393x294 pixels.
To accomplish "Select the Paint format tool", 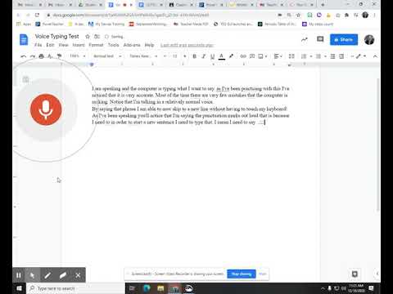I will (59, 56).
